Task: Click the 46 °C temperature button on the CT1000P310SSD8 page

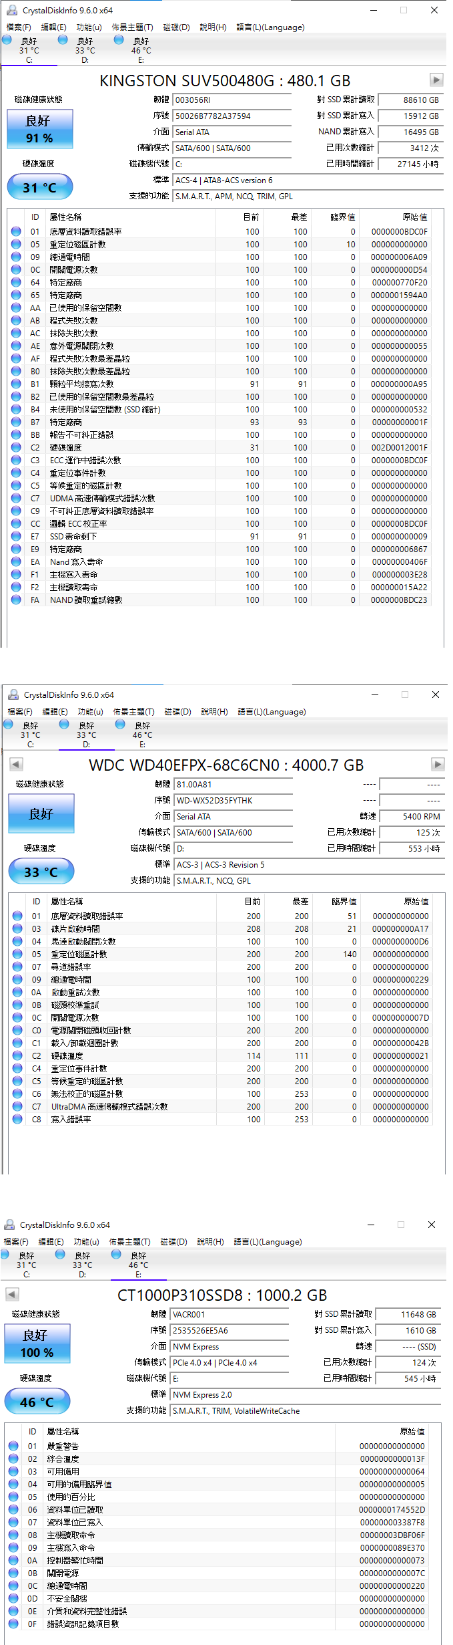Action: click(x=37, y=1402)
